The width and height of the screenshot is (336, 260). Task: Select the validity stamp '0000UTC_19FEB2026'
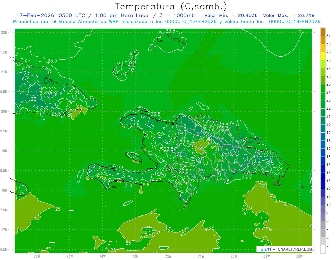tap(295, 22)
